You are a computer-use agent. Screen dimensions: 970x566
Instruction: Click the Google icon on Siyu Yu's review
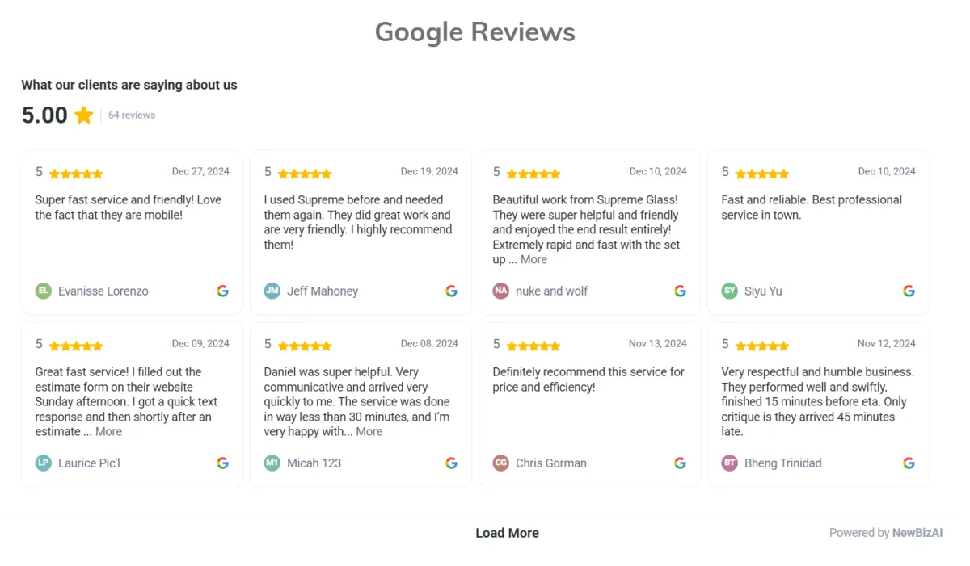[909, 291]
